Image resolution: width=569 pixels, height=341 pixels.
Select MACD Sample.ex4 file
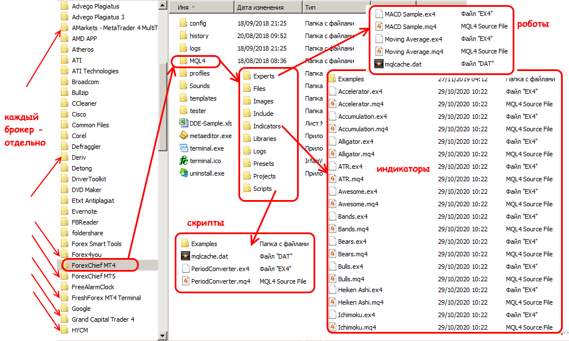410,14
